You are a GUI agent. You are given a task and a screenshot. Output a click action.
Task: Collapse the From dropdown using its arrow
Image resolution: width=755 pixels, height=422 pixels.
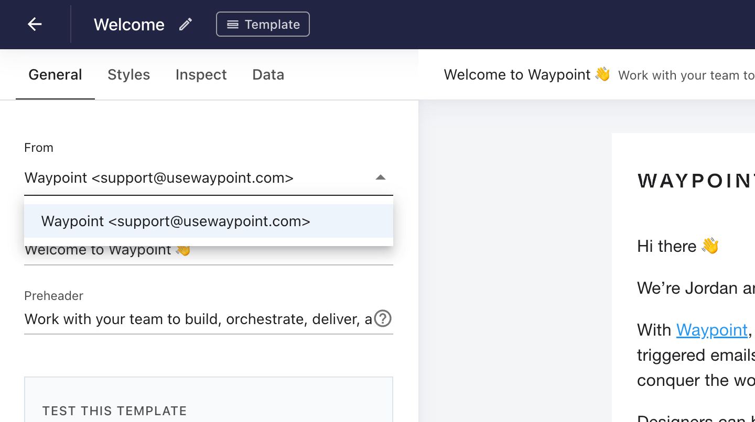point(381,177)
